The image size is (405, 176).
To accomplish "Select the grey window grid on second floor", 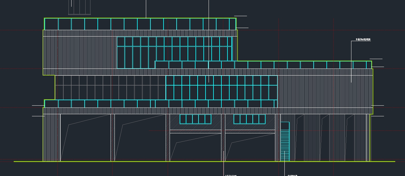I will point(110,88).
